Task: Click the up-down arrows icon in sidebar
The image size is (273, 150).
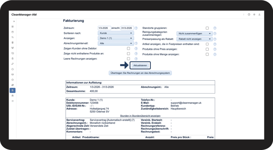Action: pos(13,37)
